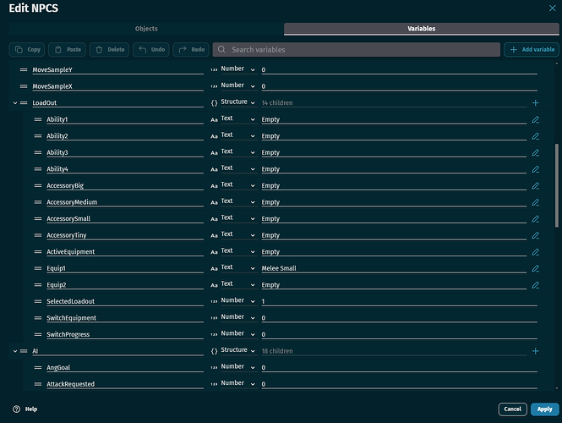Open type dropdown for AI structure

pyautogui.click(x=237, y=349)
